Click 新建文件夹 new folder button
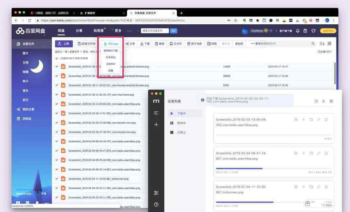The image size is (350, 212). click(x=87, y=44)
